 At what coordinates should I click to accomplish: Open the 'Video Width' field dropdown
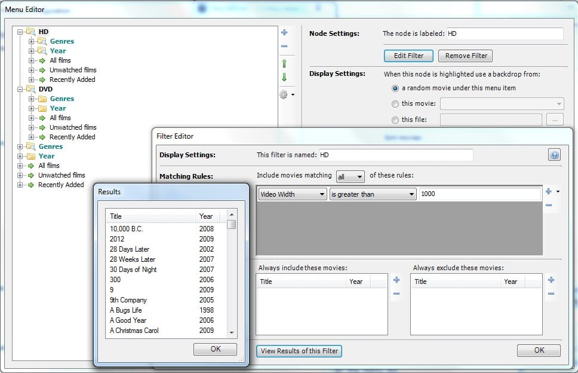(x=293, y=194)
